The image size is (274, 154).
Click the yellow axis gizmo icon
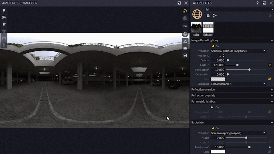tap(185, 11)
